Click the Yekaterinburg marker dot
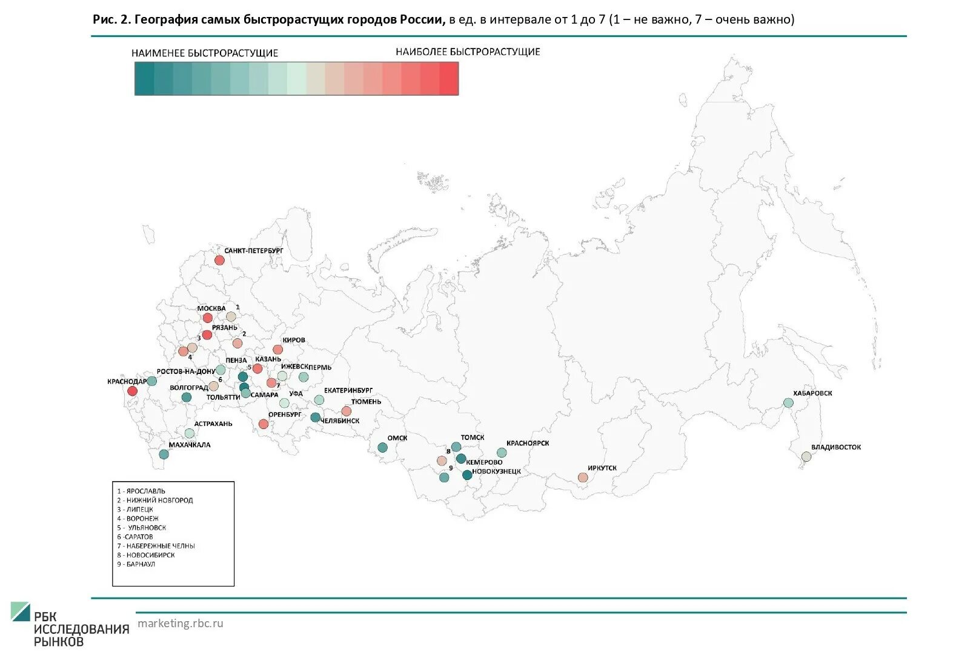 [x=319, y=400]
